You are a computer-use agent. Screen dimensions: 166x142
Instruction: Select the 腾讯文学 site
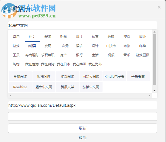coord(67,87)
